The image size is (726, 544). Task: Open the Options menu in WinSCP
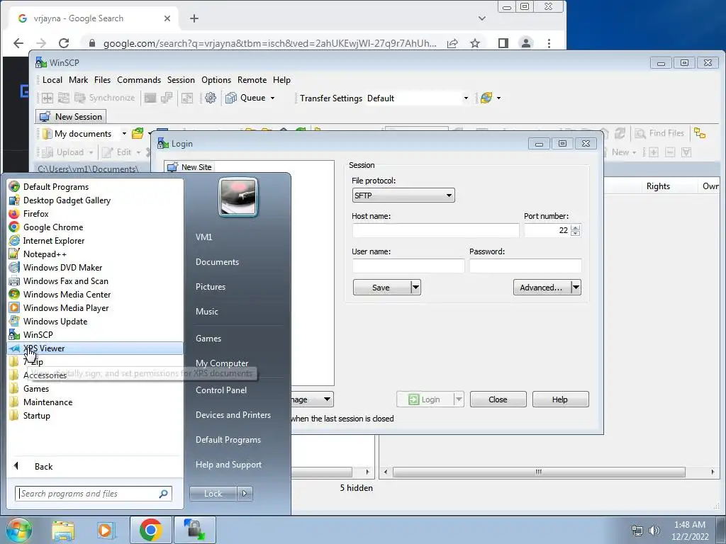216,80
